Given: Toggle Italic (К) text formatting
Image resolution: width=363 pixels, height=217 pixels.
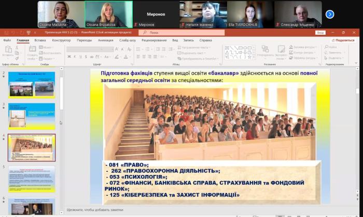Looking at the screenshot, I should click(74, 56).
